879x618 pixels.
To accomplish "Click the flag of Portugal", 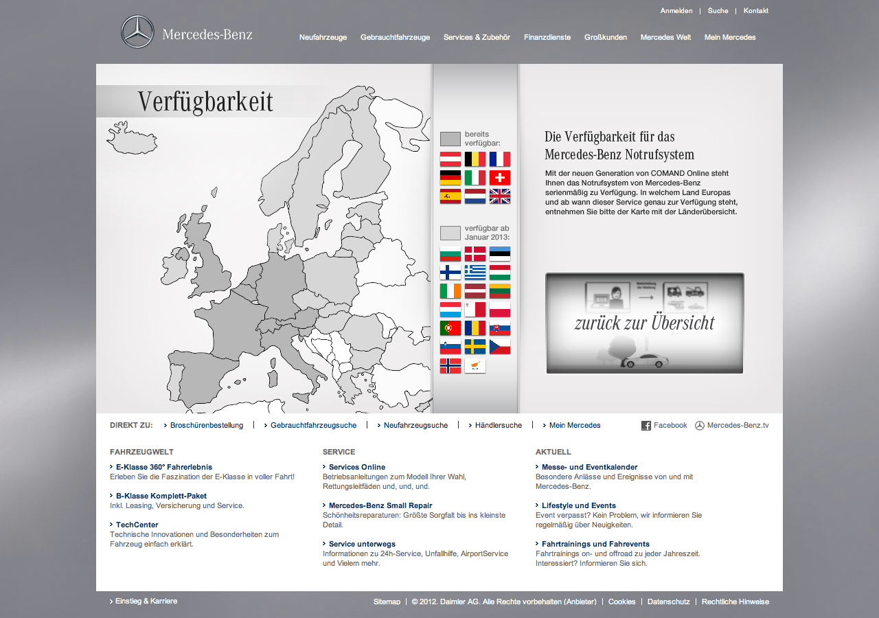I will tap(450, 328).
